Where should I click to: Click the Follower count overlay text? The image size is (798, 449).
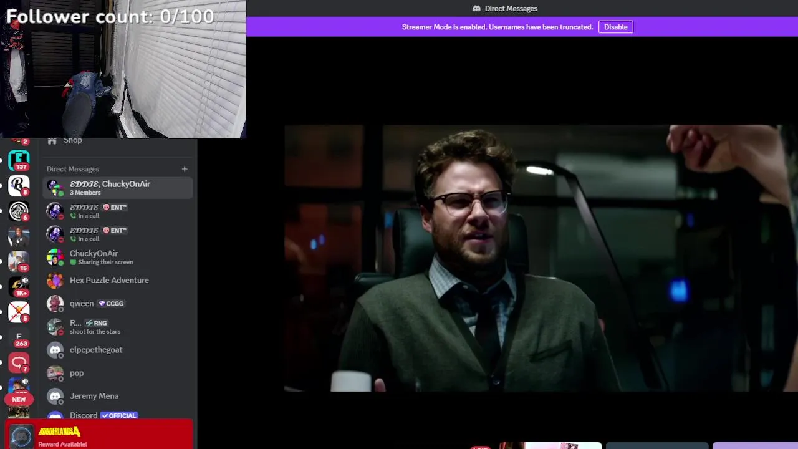pos(110,16)
